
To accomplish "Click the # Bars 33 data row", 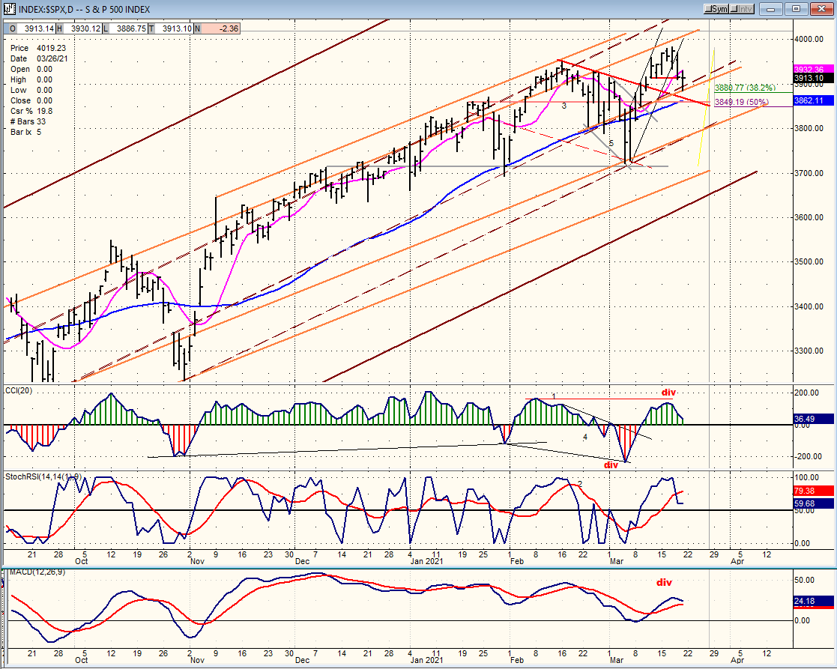I will click(28, 121).
